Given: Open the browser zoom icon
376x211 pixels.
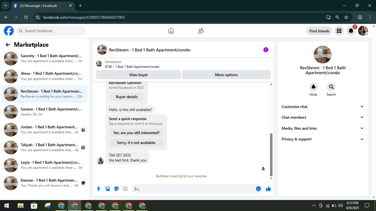Looking at the screenshot, I should 337,17.
